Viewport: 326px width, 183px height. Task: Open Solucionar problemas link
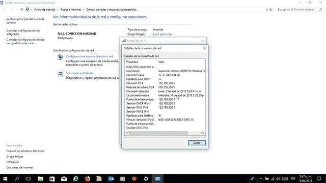tap(79, 73)
